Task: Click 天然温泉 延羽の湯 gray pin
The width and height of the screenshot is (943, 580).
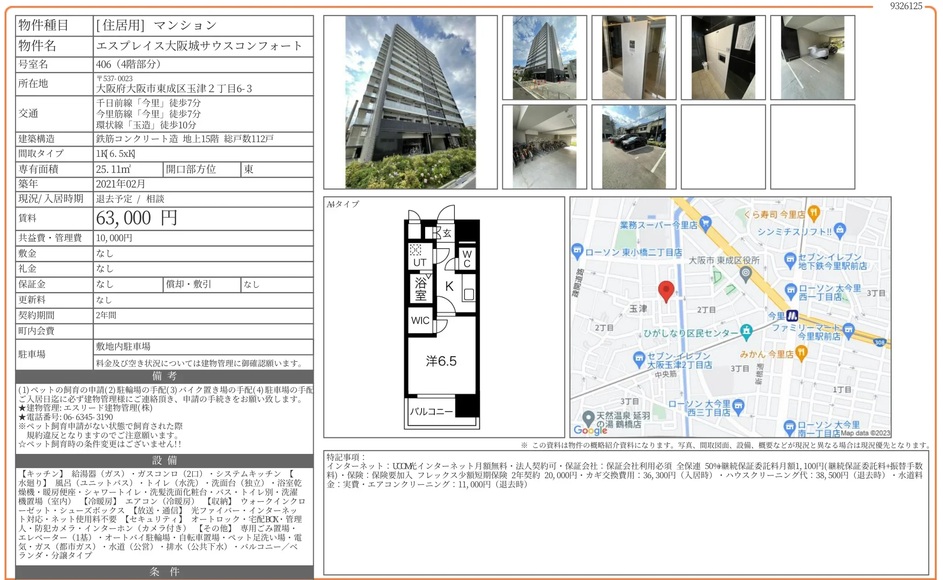Action: (588, 418)
